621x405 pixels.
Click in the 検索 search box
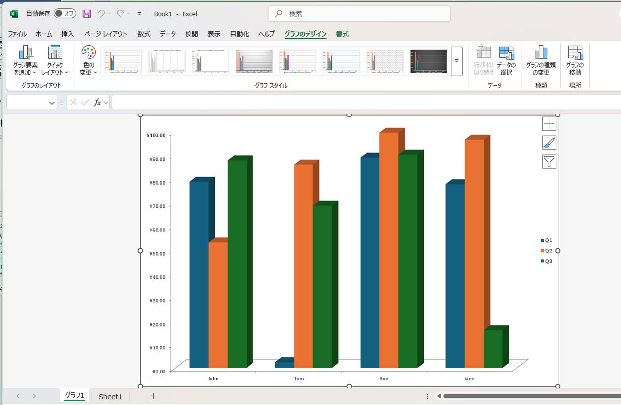pos(359,14)
